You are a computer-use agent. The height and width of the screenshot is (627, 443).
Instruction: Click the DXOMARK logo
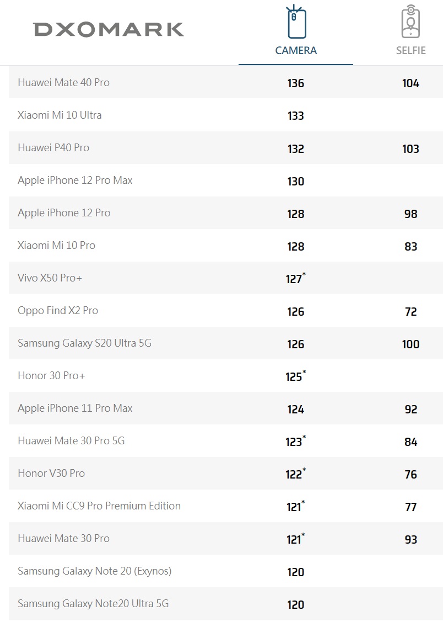click(x=108, y=29)
